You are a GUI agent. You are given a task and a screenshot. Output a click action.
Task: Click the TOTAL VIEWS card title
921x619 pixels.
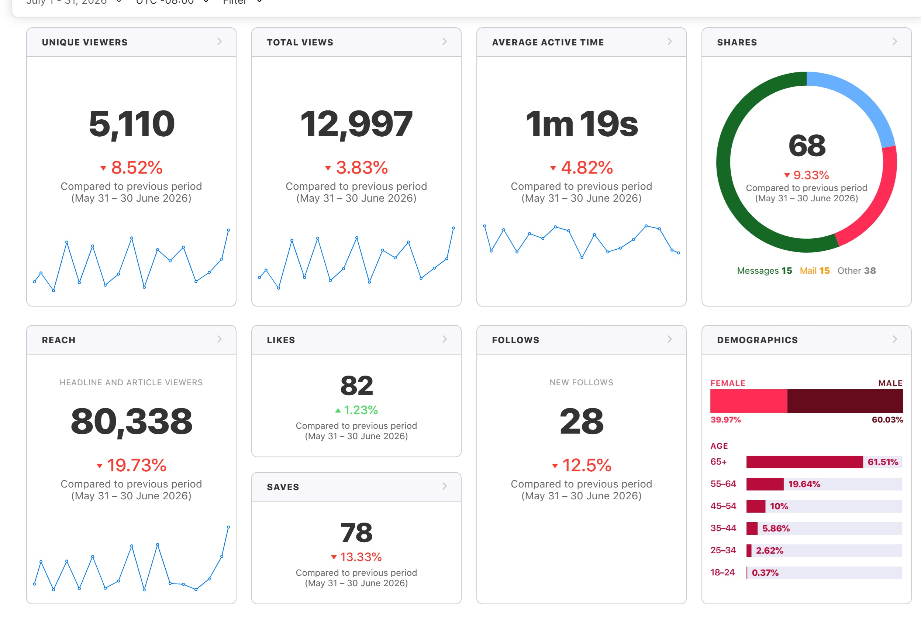(300, 42)
